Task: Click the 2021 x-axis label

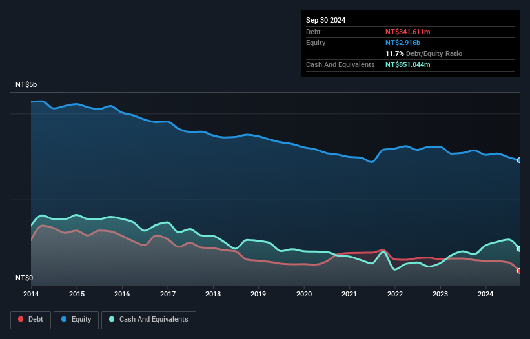Action: coord(349,294)
